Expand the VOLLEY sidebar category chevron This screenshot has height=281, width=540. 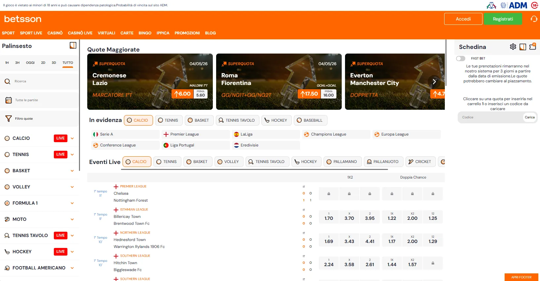72,187
